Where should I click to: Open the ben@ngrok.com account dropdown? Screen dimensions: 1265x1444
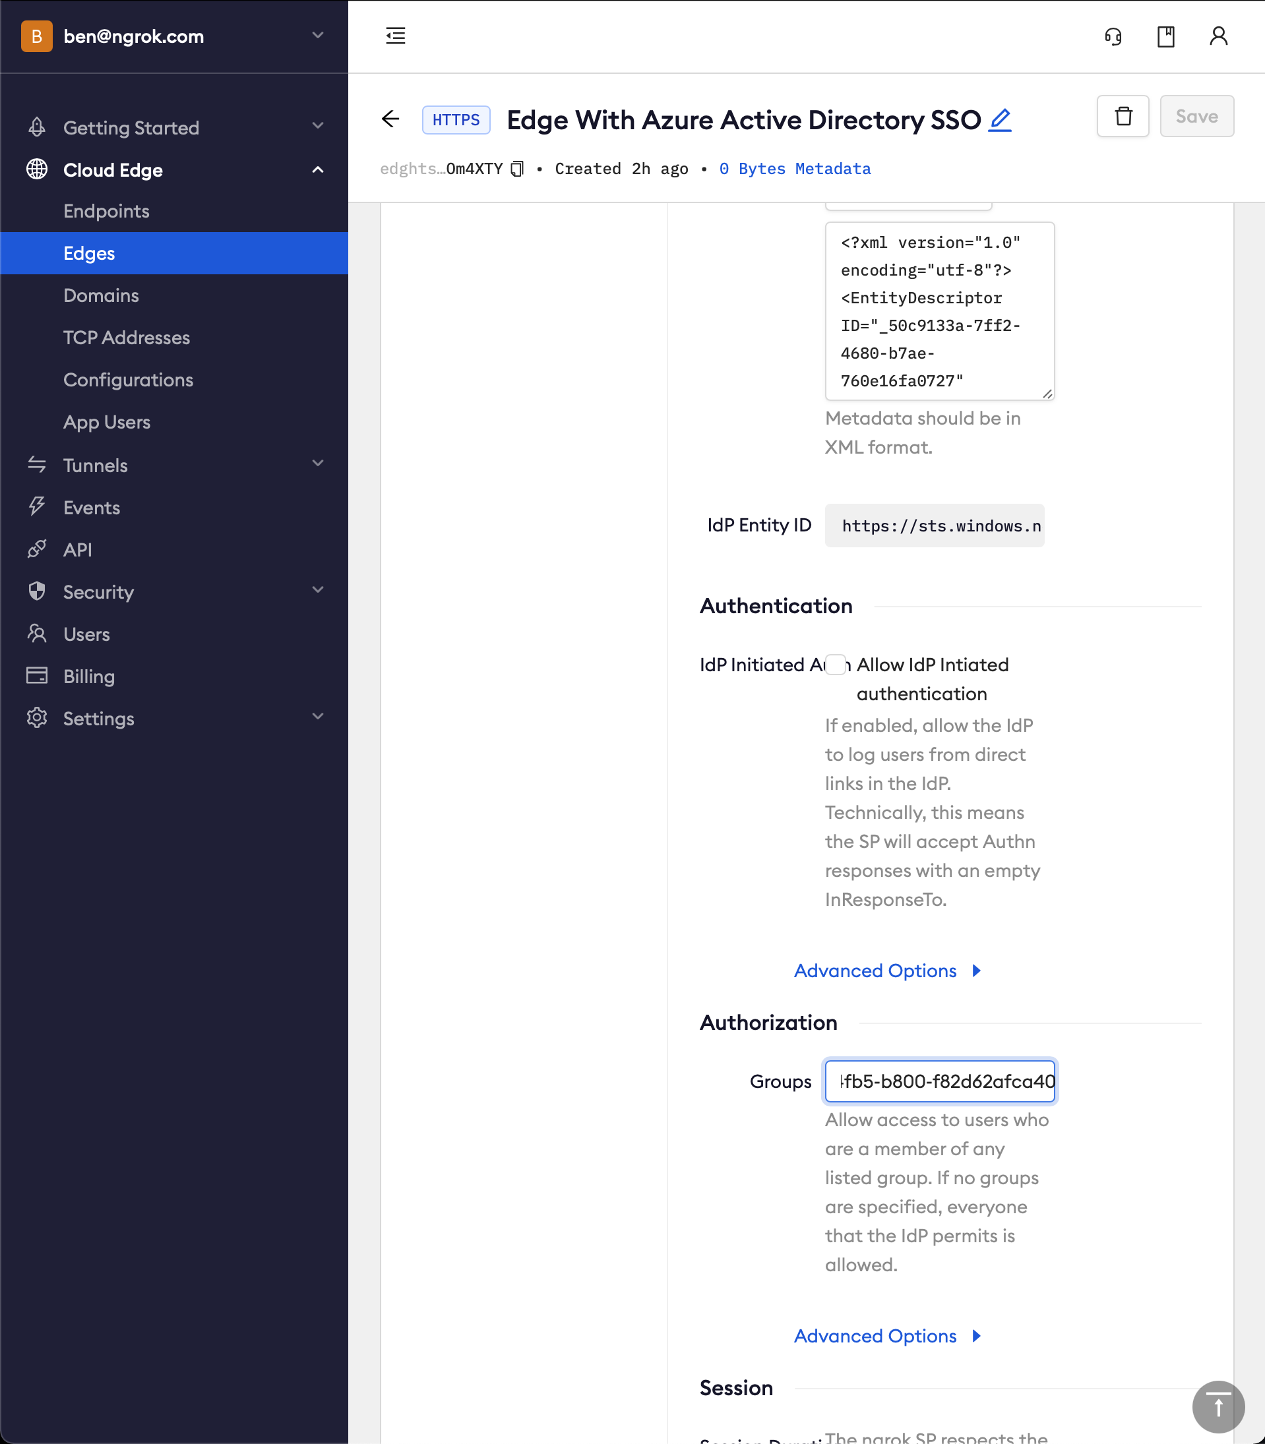[x=318, y=36]
